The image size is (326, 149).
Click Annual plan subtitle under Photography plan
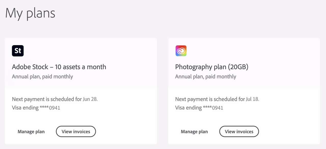[x=206, y=77]
